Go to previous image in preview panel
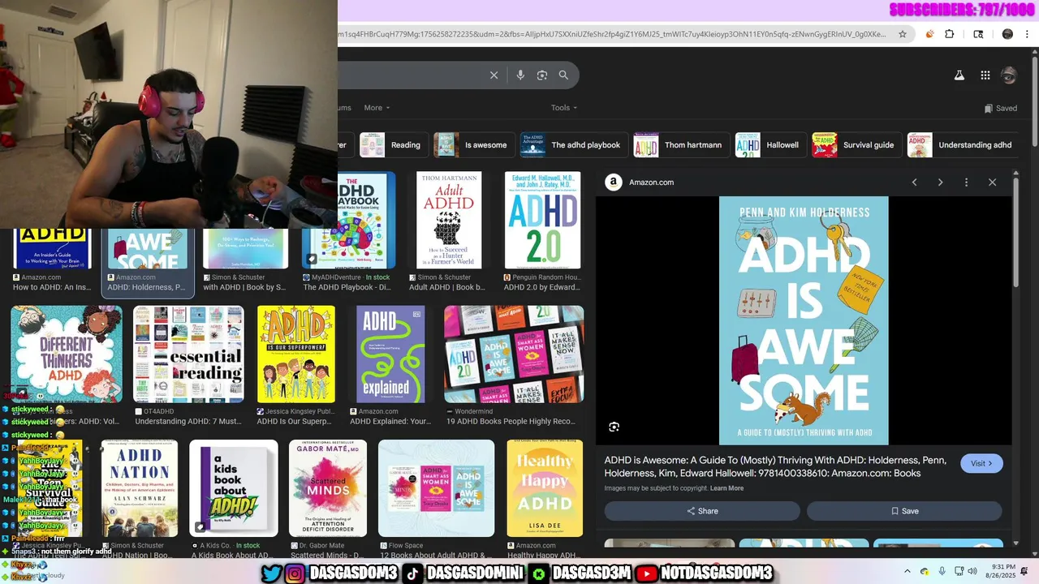Screen dimensions: 1039x584 (914, 182)
